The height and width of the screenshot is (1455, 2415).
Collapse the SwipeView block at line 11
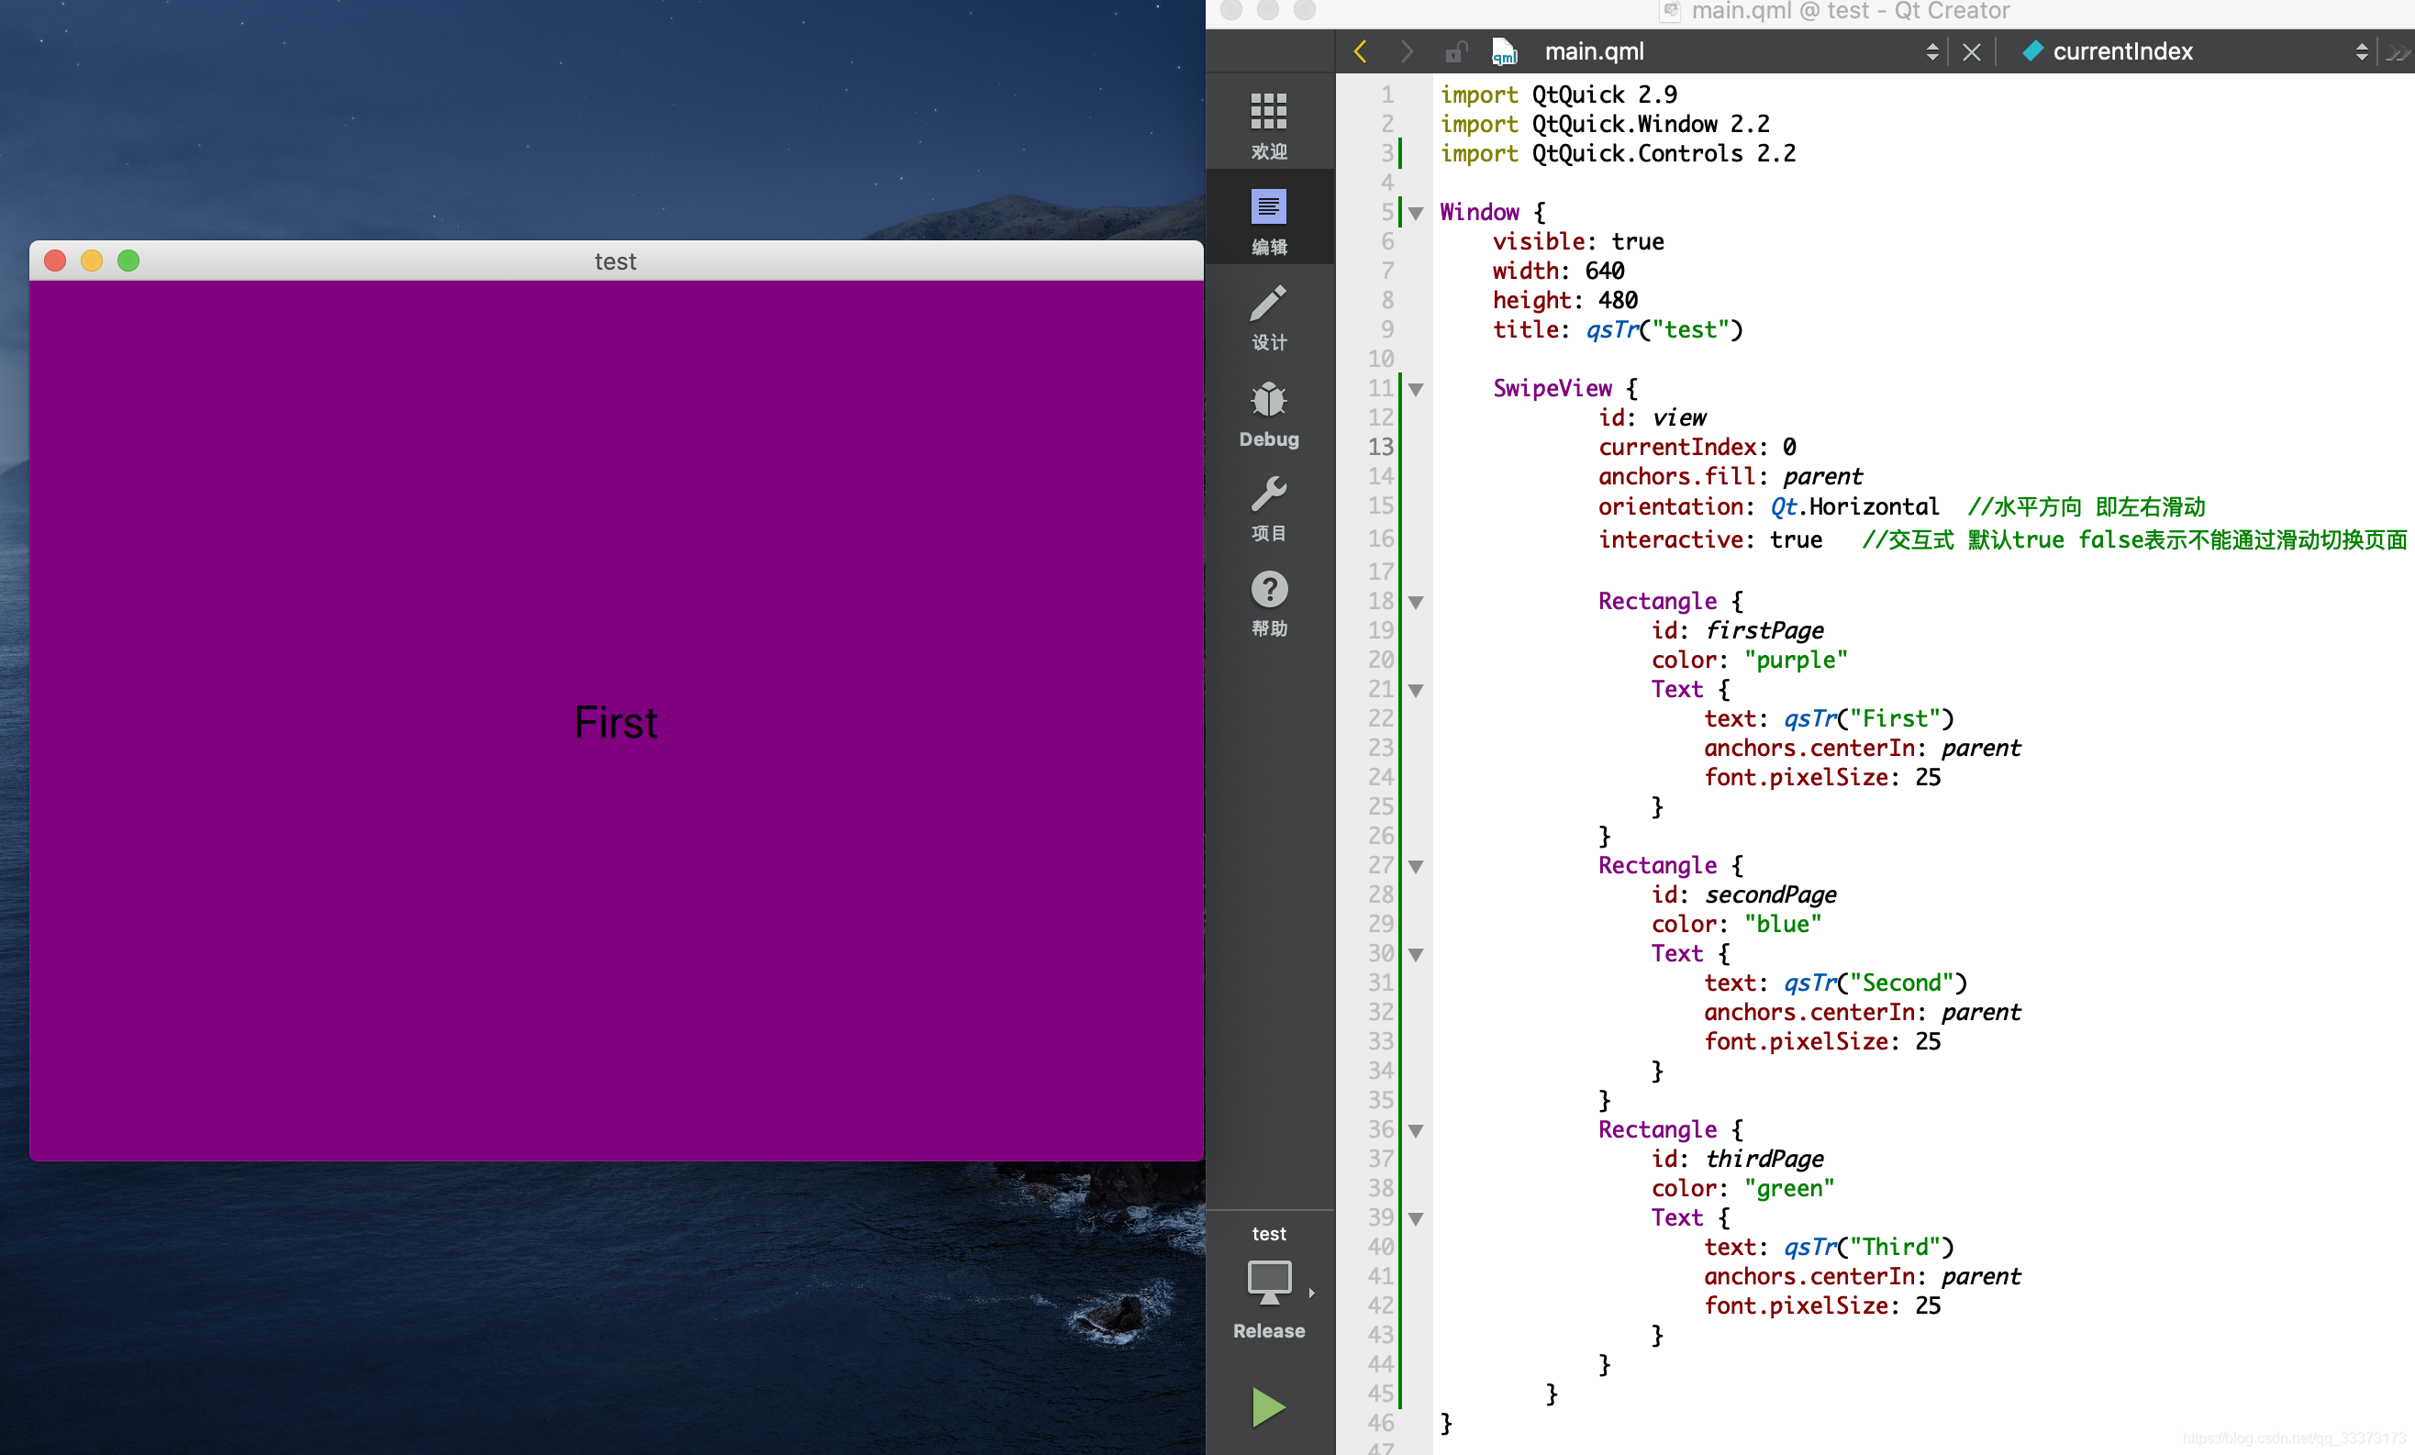1415,389
